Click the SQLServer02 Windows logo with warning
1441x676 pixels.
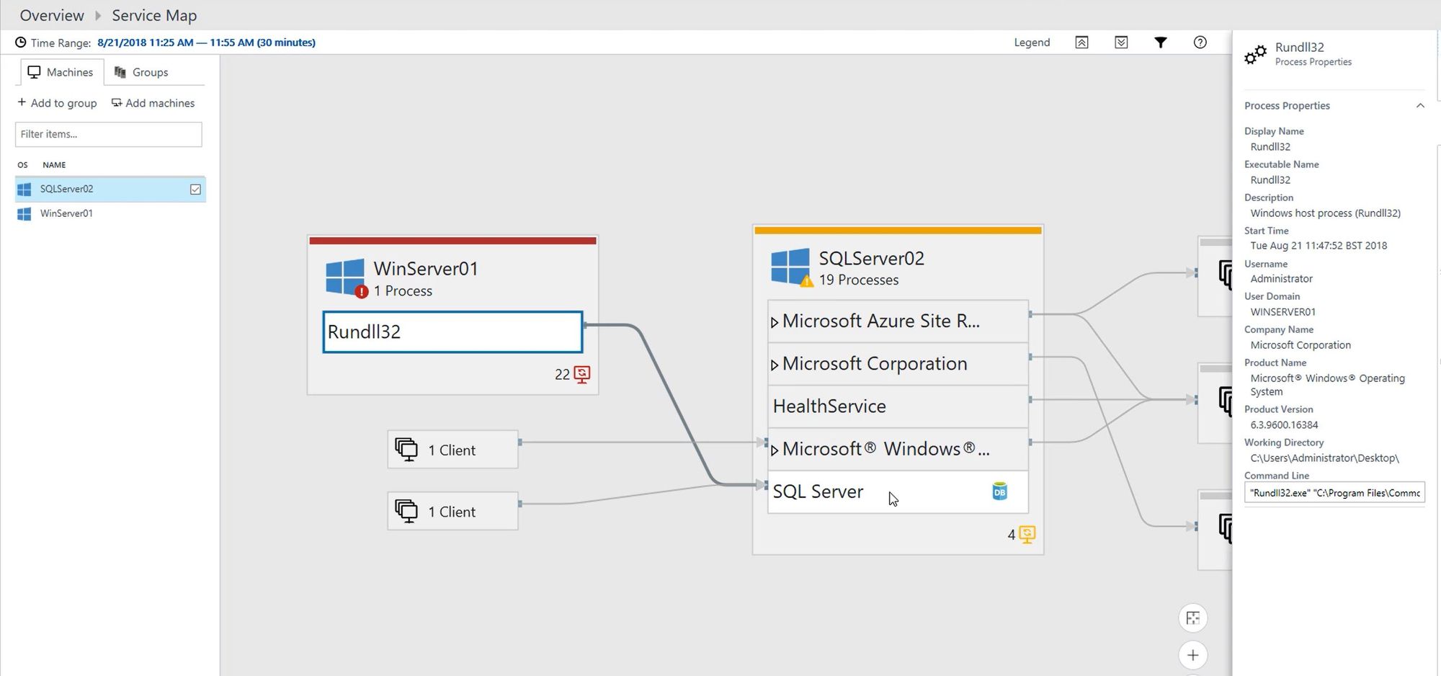(790, 267)
